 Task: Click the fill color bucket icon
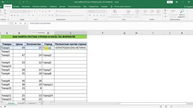29,15
